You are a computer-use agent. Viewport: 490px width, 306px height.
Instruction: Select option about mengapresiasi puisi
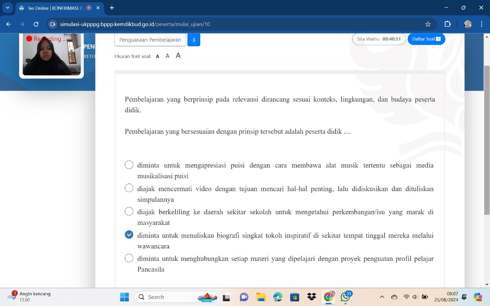coord(129,165)
